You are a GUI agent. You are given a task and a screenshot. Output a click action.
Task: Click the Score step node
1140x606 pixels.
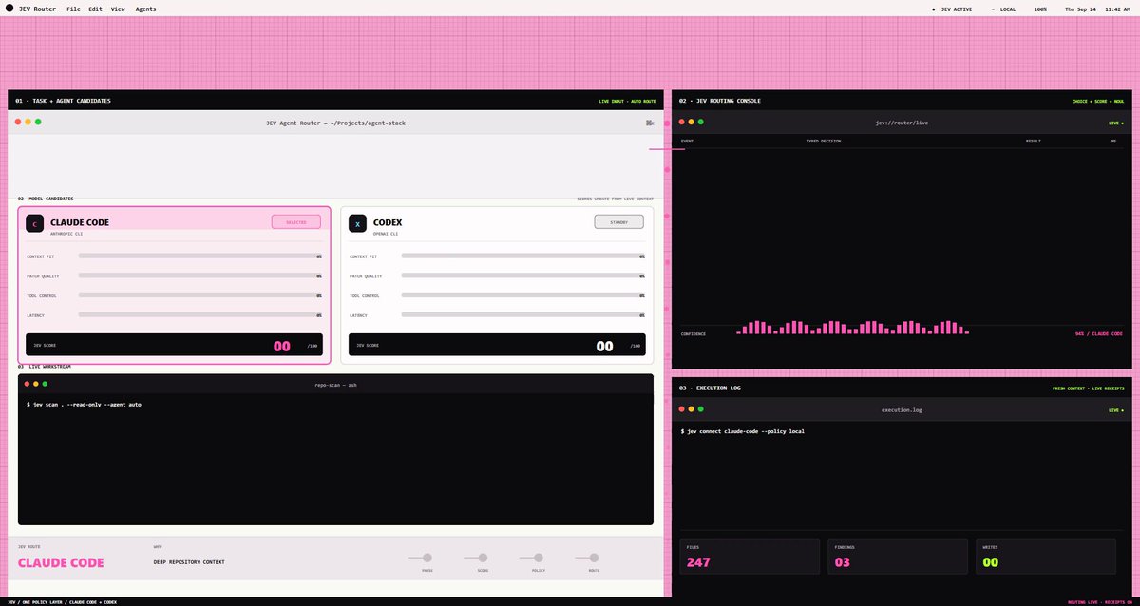pyautogui.click(x=483, y=559)
